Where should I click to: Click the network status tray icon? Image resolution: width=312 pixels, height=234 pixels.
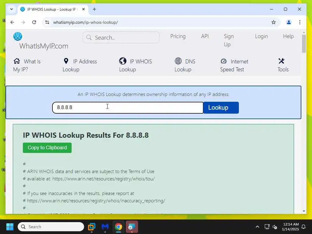[267, 227]
